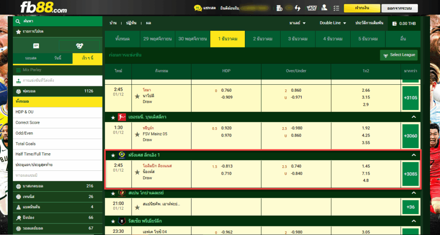The height and width of the screenshot is (235, 440).
Task: Favorite the Copa del Rey 21:00 match star
Action: [137, 207]
